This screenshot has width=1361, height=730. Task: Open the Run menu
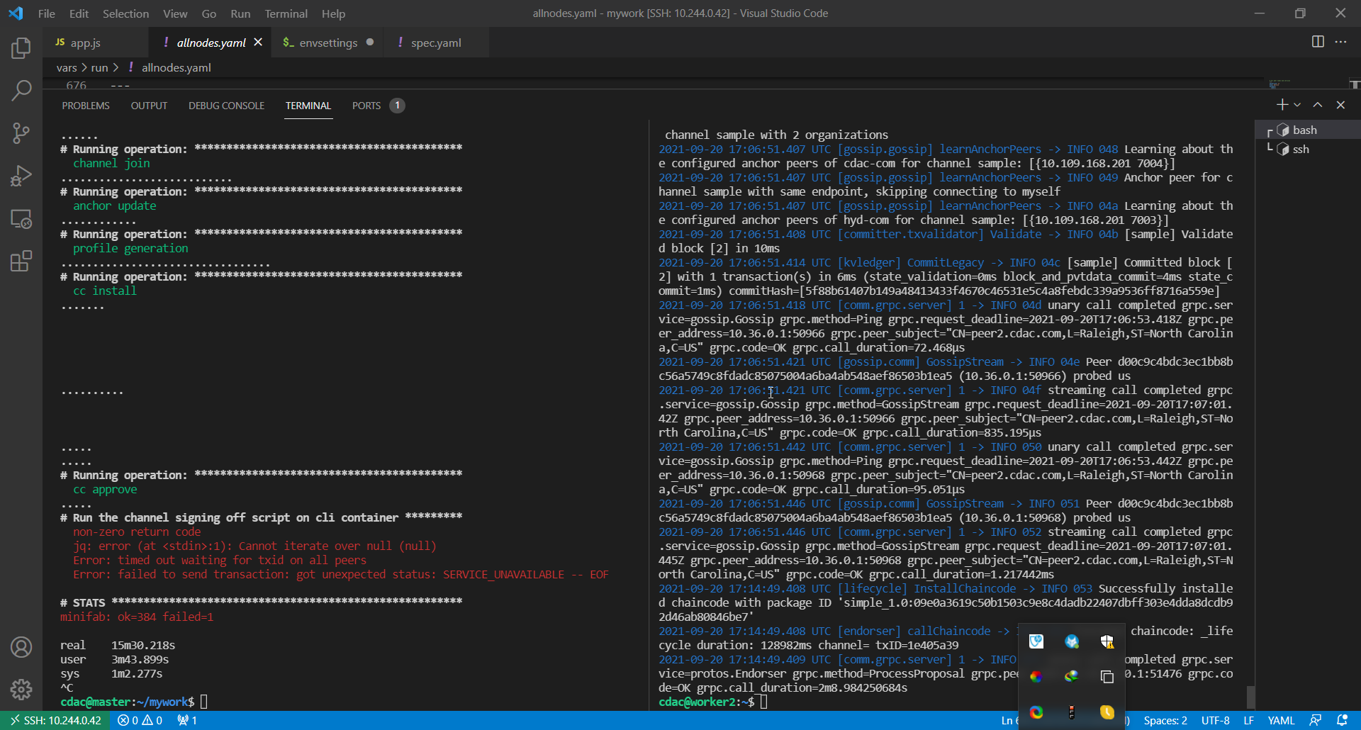pos(240,13)
